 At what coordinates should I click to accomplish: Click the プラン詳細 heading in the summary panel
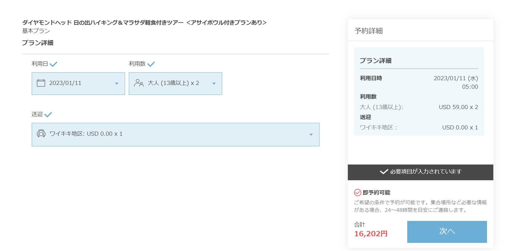click(375, 60)
